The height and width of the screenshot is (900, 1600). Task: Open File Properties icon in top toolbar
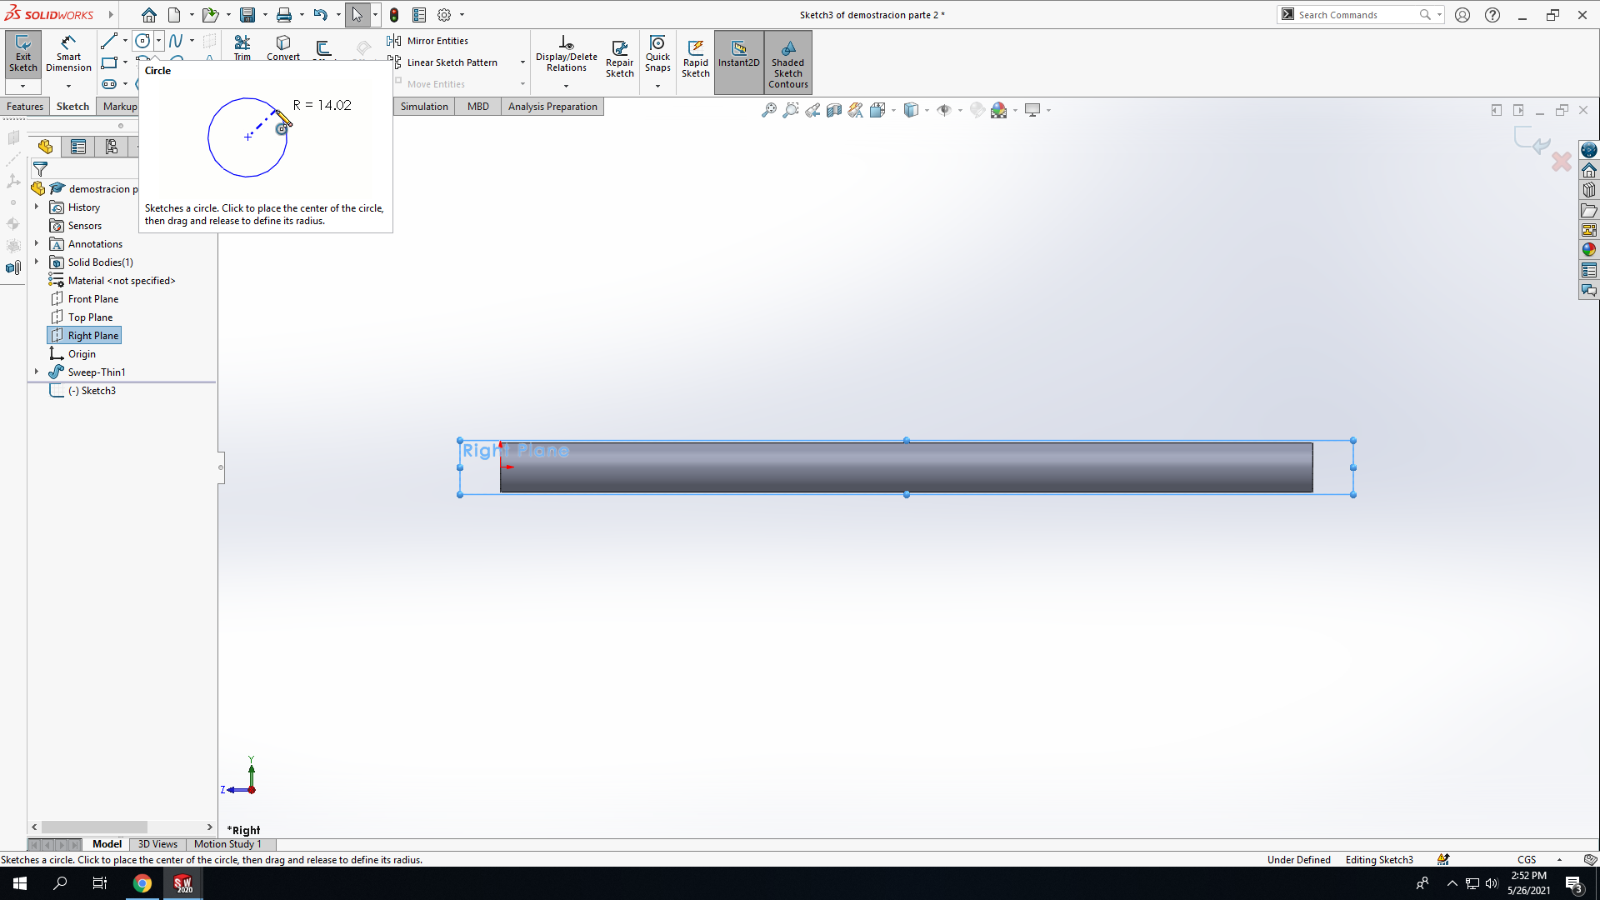coord(419,15)
